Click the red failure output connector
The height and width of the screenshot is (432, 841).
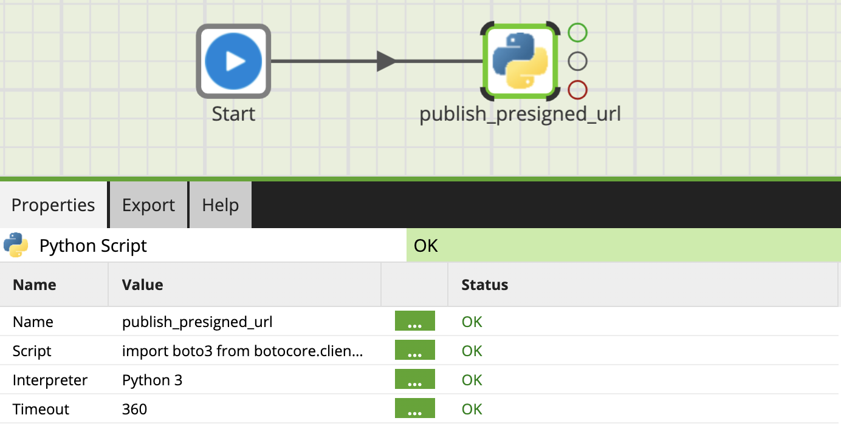click(577, 90)
